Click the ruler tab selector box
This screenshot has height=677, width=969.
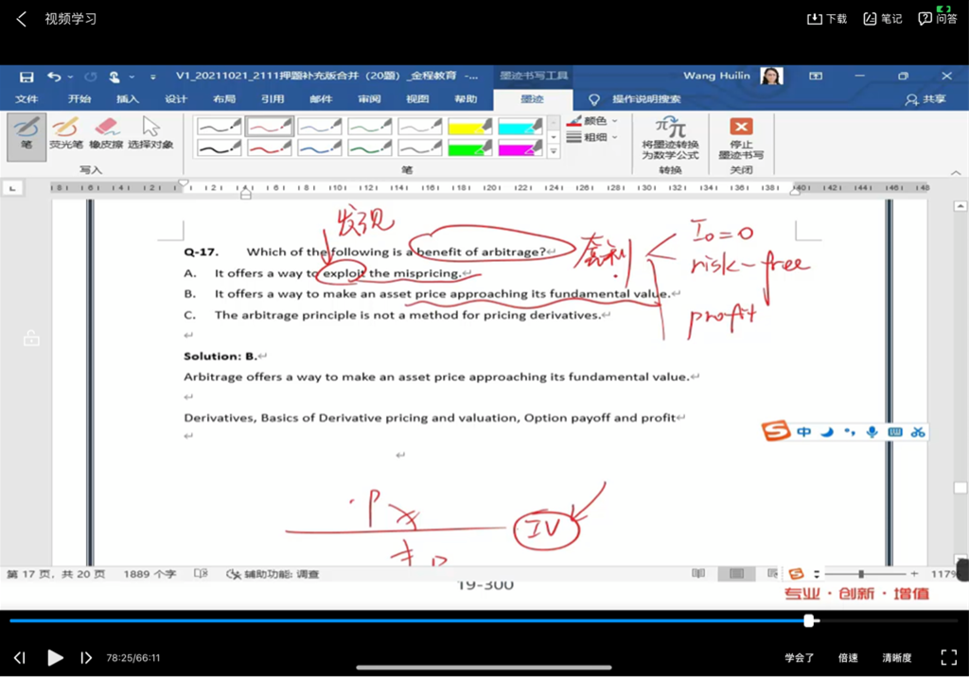click(x=12, y=188)
